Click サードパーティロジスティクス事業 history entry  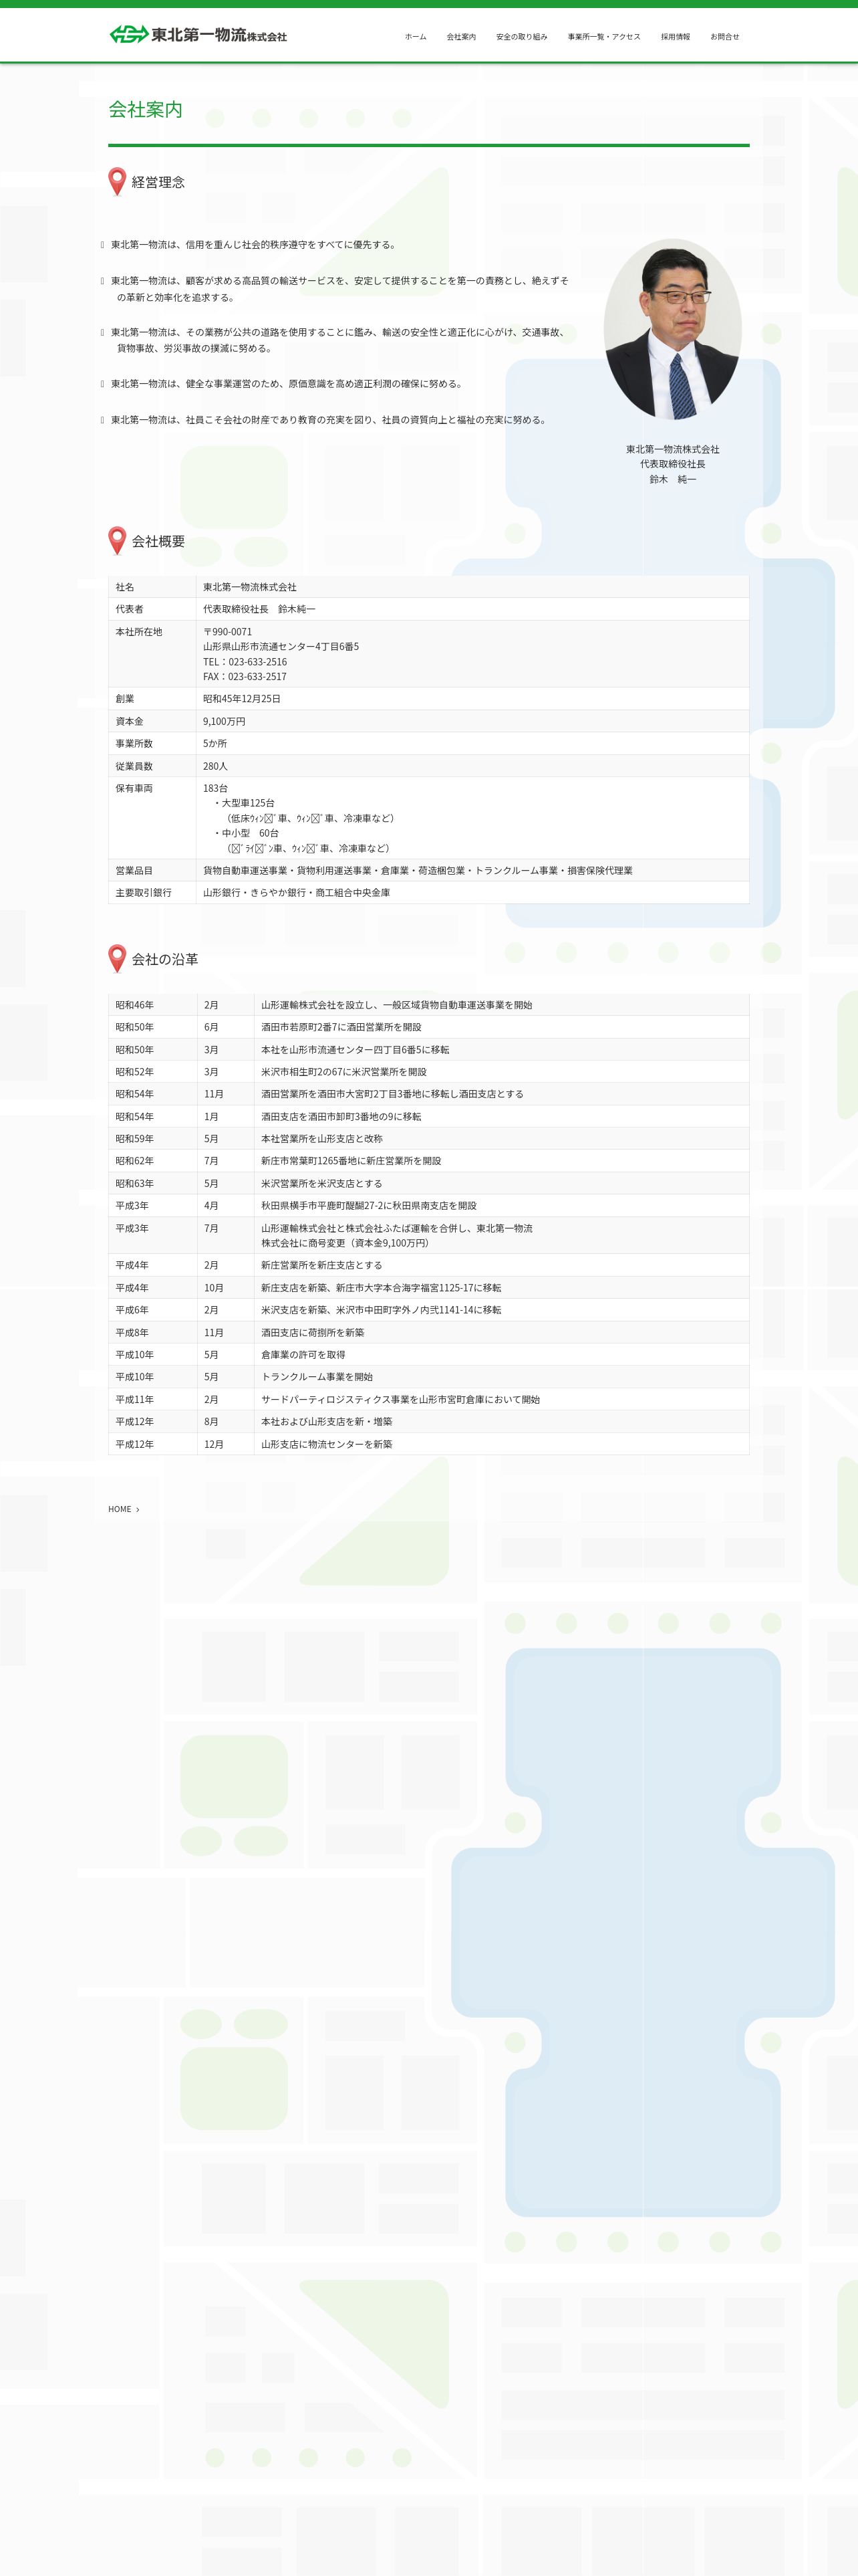pos(400,1400)
